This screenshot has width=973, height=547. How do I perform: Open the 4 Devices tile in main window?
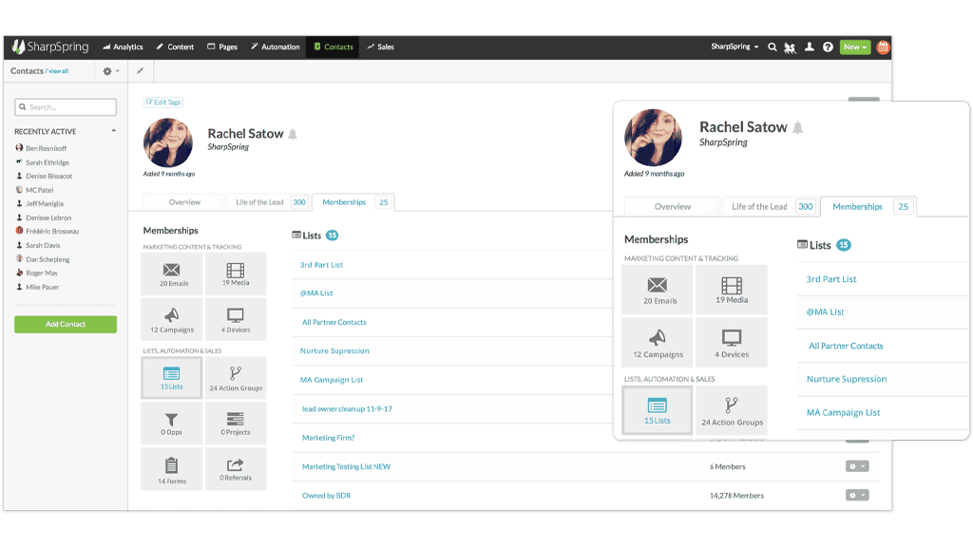[236, 320]
